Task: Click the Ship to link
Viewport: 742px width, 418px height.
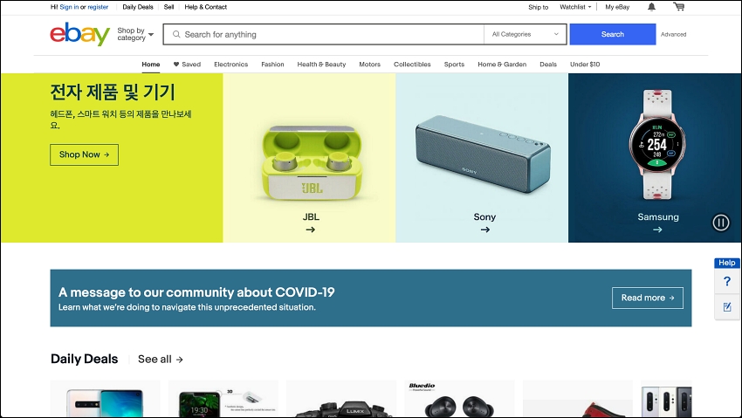Action: 538,7
